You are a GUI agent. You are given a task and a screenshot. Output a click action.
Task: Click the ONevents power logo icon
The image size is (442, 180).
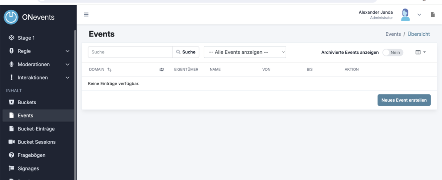coord(11,17)
